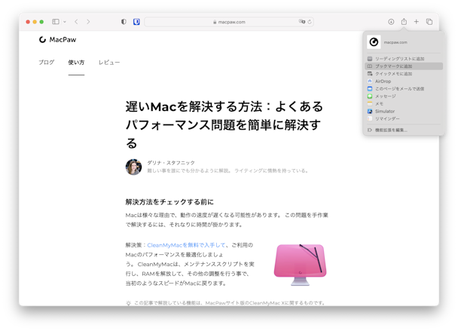Go forward with the forward arrow
458x331 pixels.
click(88, 22)
